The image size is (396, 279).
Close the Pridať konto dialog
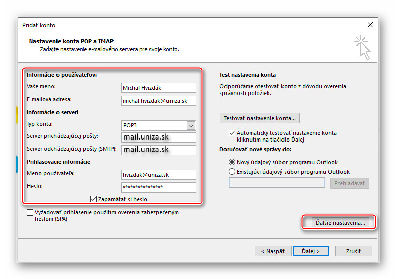370,25
